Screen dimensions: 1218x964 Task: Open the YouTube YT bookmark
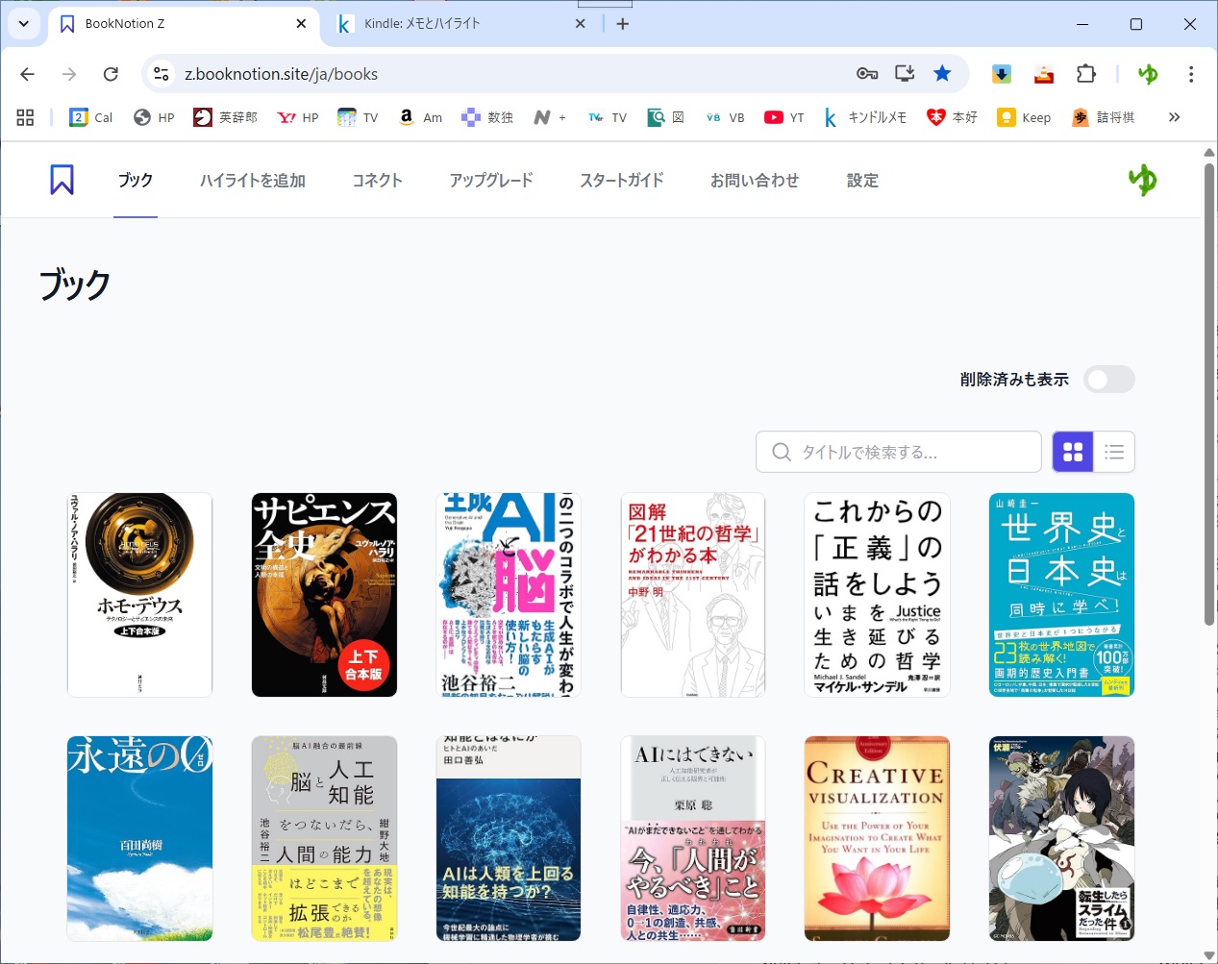point(784,117)
